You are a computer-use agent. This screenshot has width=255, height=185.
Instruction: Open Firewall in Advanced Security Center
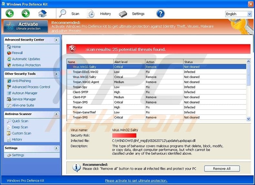coord(17,53)
